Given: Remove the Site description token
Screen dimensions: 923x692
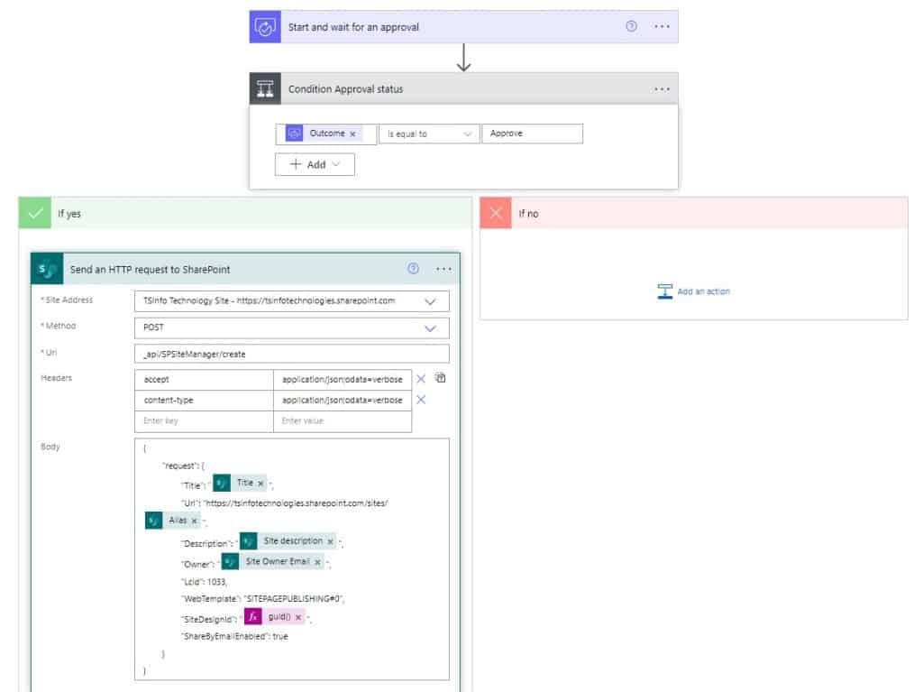Looking at the screenshot, I should coord(330,541).
